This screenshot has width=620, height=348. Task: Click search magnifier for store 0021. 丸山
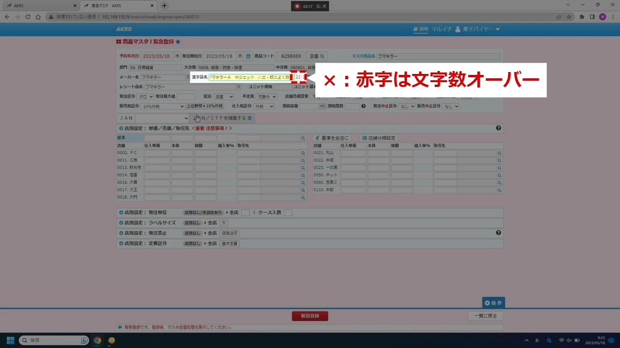(499, 153)
